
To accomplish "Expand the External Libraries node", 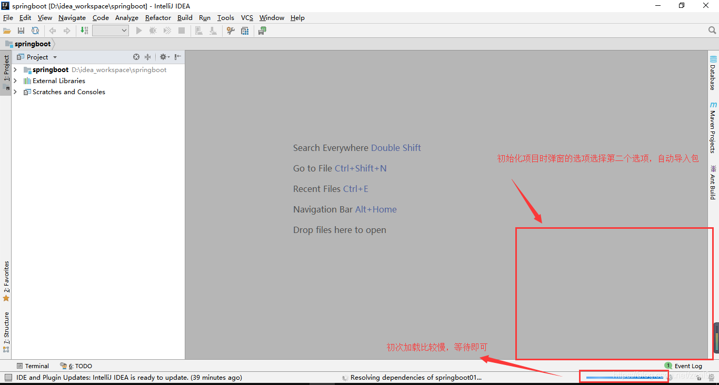I will click(x=15, y=80).
